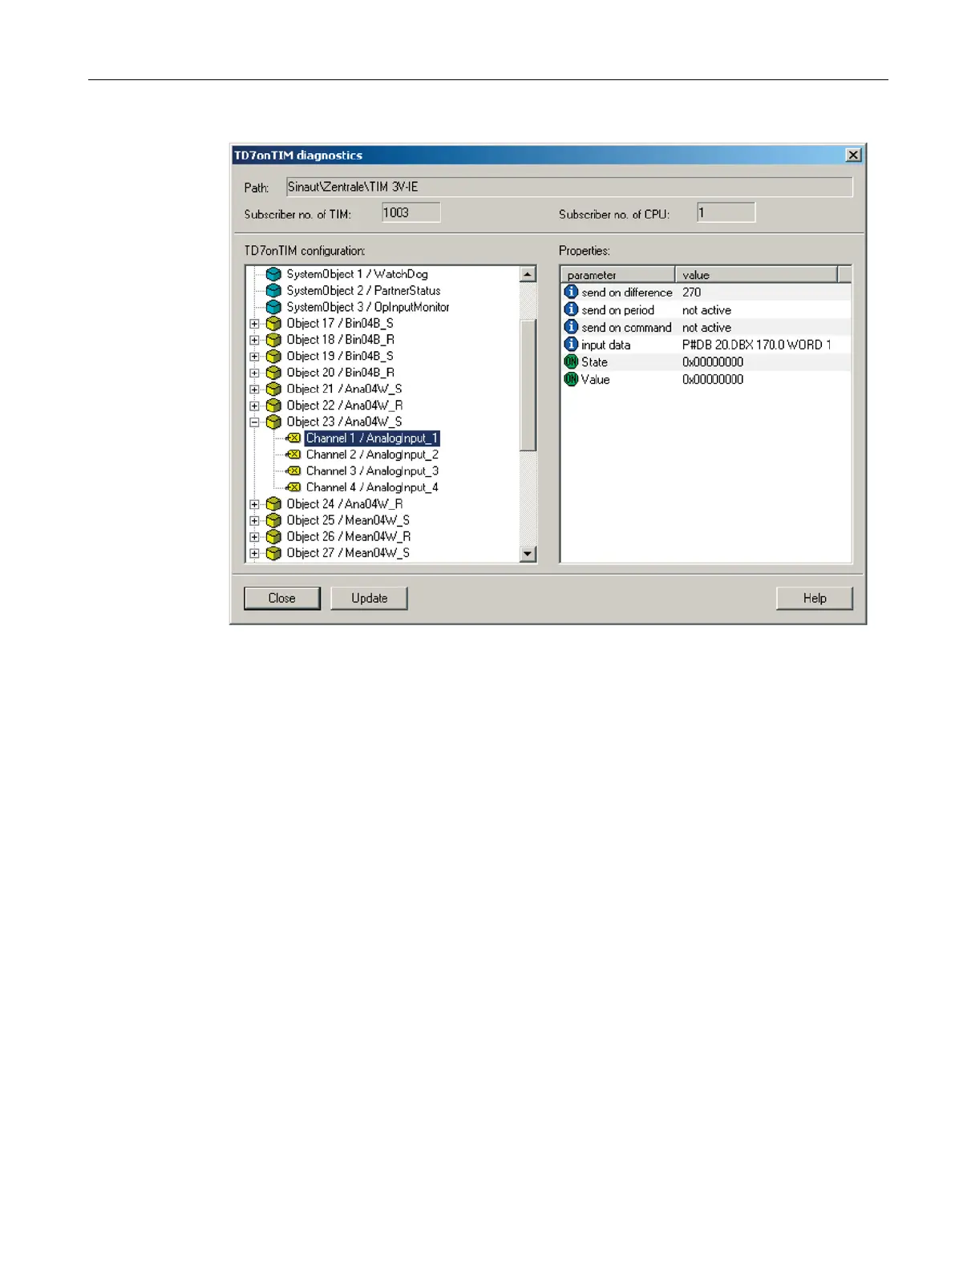The image size is (955, 1272).
Task: Collapse Object 23 / Ana04W_S node
Action: coord(254,422)
